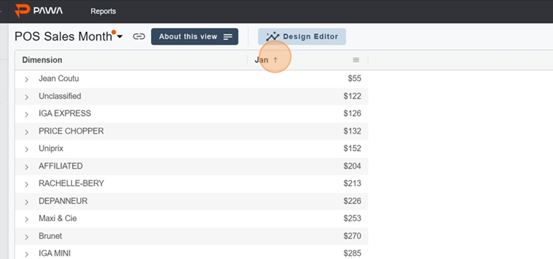This screenshot has width=553, height=259.
Task: Click the $213 value cell
Action: (352, 184)
